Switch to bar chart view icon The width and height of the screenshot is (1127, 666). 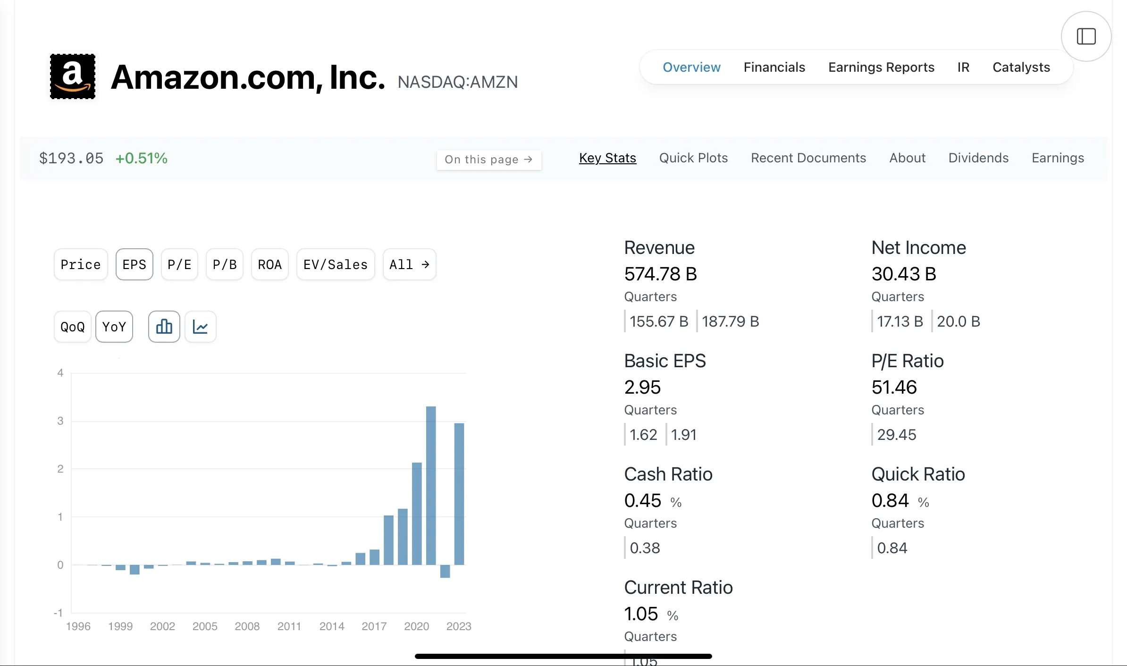point(164,327)
